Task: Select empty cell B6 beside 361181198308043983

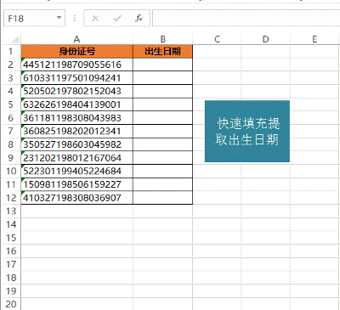Action: tap(162, 118)
